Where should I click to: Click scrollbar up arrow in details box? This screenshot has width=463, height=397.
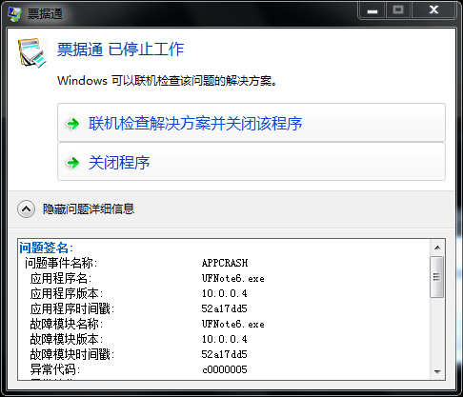pos(437,248)
